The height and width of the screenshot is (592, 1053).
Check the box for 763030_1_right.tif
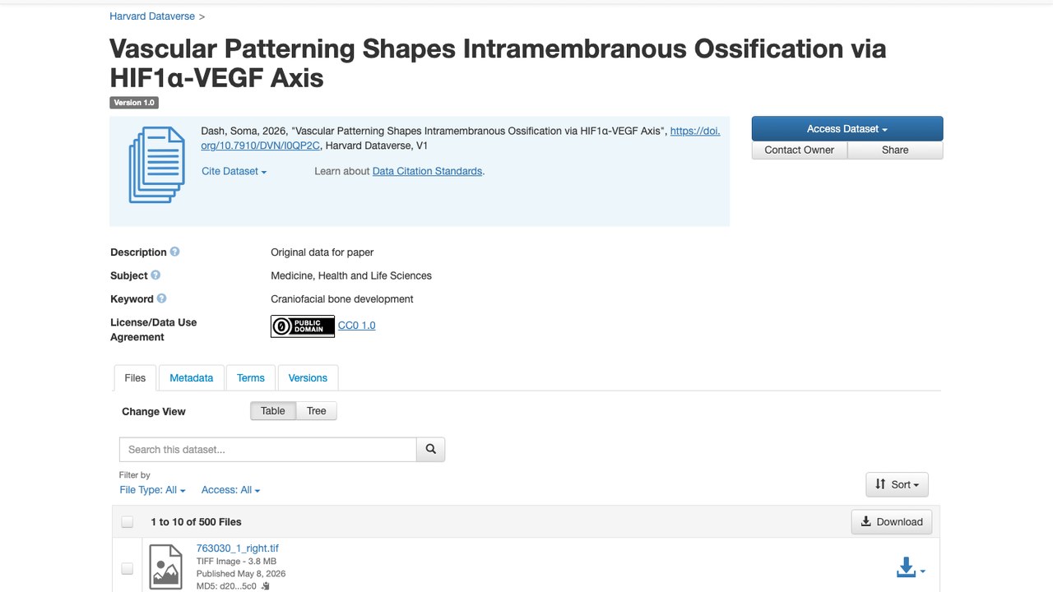[x=127, y=568]
